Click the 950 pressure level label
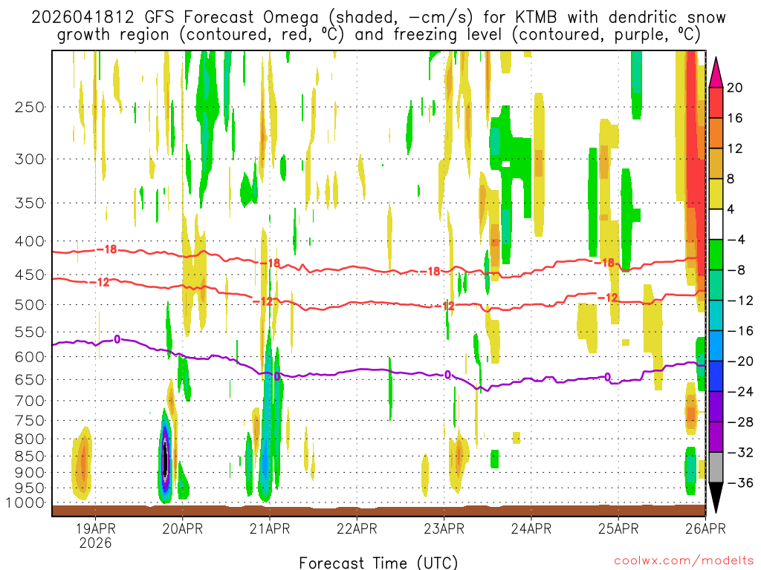This screenshot has width=761, height=570. [30, 488]
